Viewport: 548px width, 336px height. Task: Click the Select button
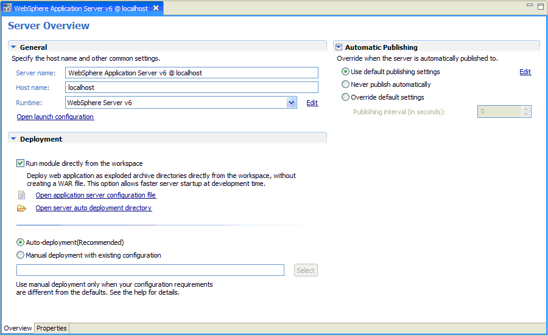[x=306, y=270]
